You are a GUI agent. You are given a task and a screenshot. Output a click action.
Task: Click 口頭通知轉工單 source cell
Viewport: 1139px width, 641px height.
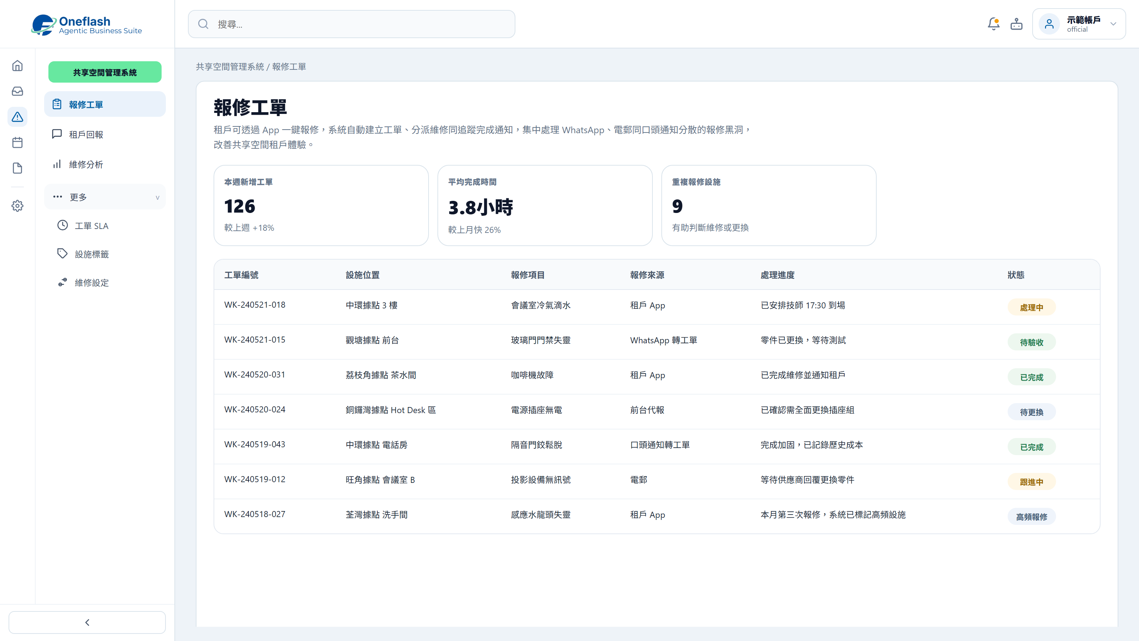[x=660, y=444]
